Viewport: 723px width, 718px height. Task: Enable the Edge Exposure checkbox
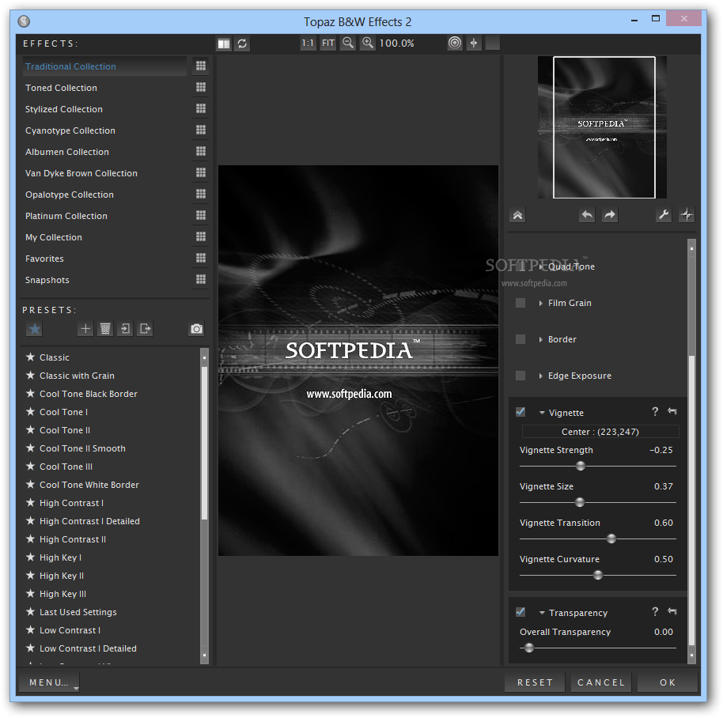[x=520, y=376]
